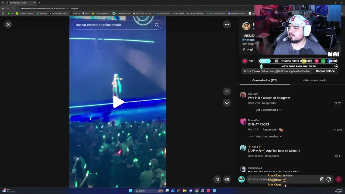Open Script Tail Beat bookmark

click(x=178, y=13)
